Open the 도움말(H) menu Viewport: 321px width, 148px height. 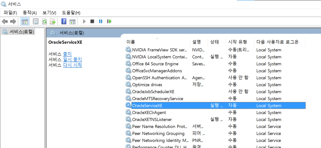click(x=71, y=13)
